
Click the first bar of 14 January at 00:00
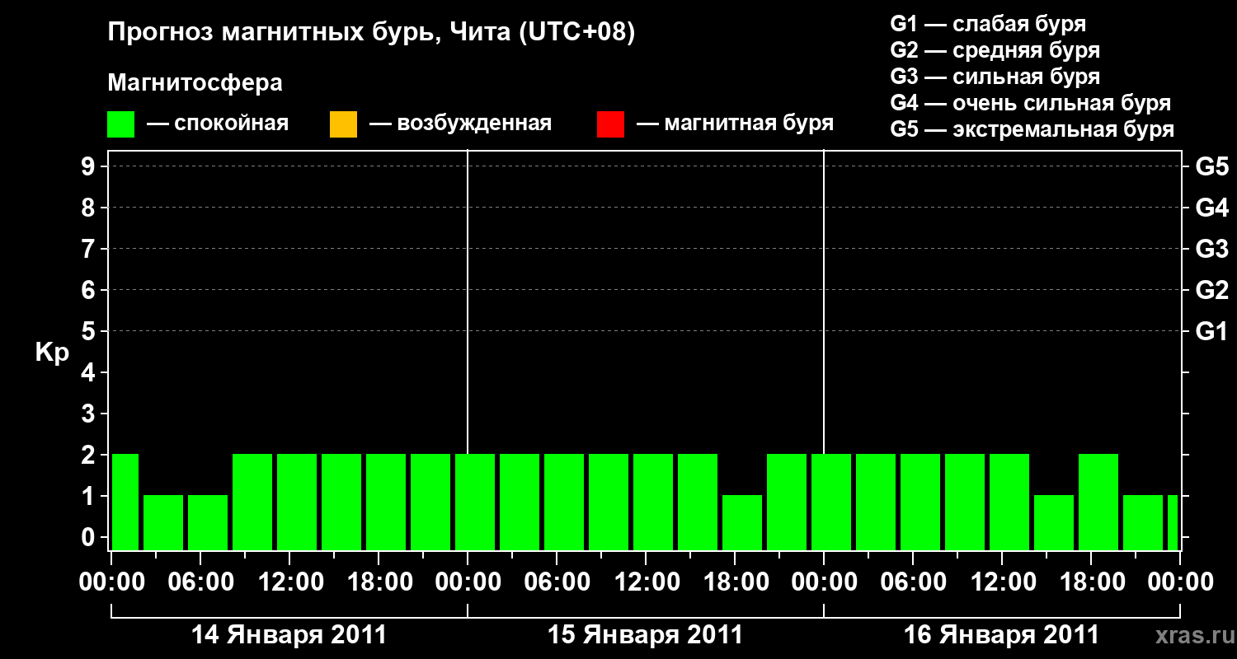point(125,502)
